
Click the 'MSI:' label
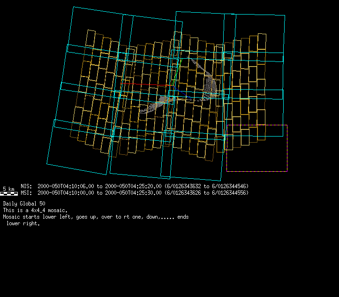tap(26, 193)
